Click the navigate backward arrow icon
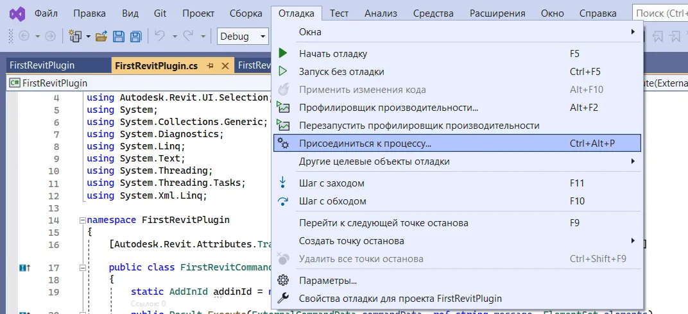Screen dimensions: 688x314 (24, 37)
